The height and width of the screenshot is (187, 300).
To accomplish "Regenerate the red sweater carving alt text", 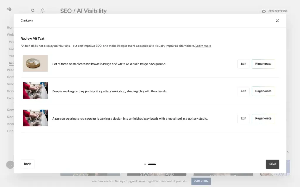I will pyautogui.click(x=263, y=119).
